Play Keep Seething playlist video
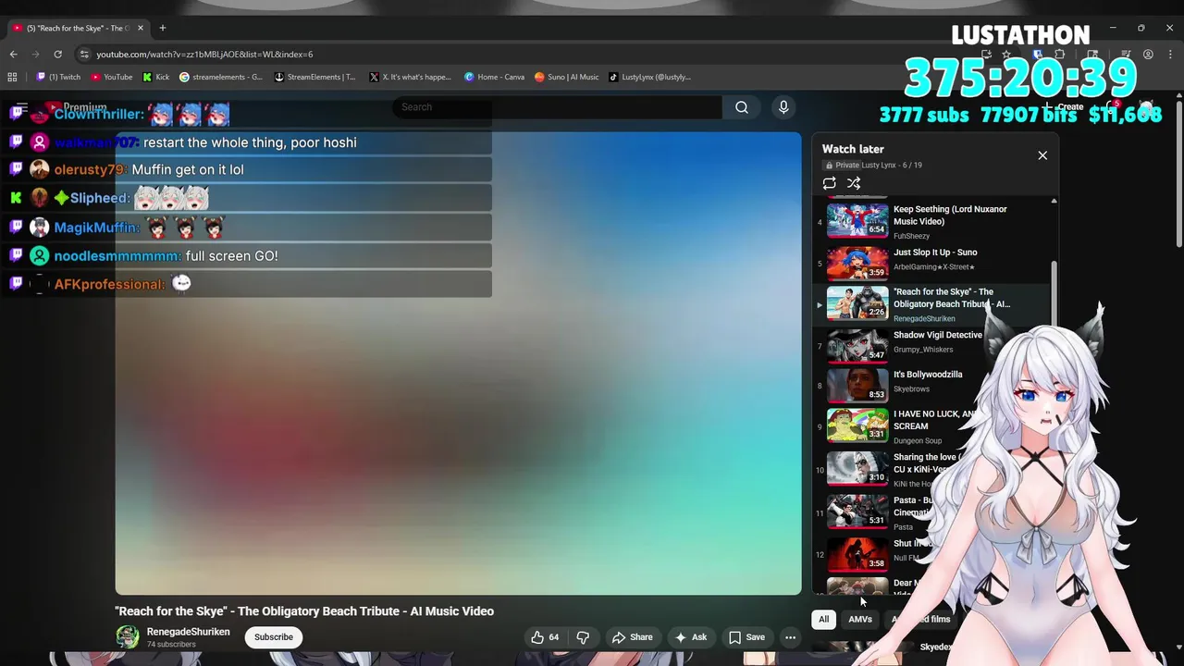Viewport: 1184px width, 666px height. (857, 220)
